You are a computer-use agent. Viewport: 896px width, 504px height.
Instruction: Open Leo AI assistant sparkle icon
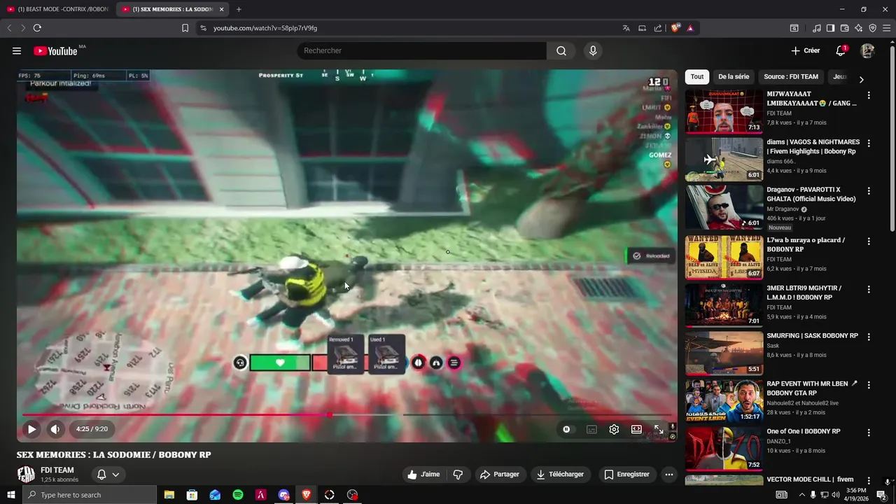pyautogui.click(x=858, y=28)
